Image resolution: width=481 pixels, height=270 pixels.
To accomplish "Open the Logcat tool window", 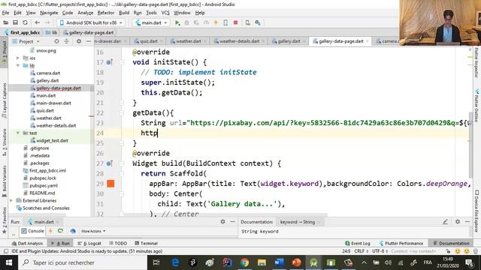I will click(x=89, y=243).
